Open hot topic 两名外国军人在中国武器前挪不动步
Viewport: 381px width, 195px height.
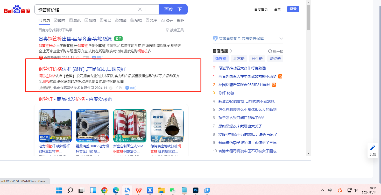coord(248,76)
